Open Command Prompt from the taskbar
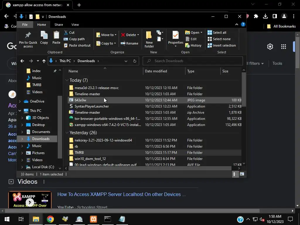 tap(108, 219)
